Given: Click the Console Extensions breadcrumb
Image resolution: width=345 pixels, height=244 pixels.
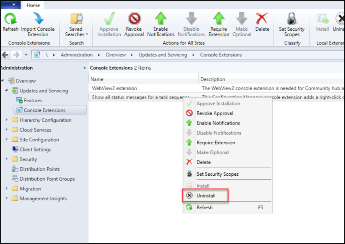Looking at the screenshot, I should tap(221, 55).
